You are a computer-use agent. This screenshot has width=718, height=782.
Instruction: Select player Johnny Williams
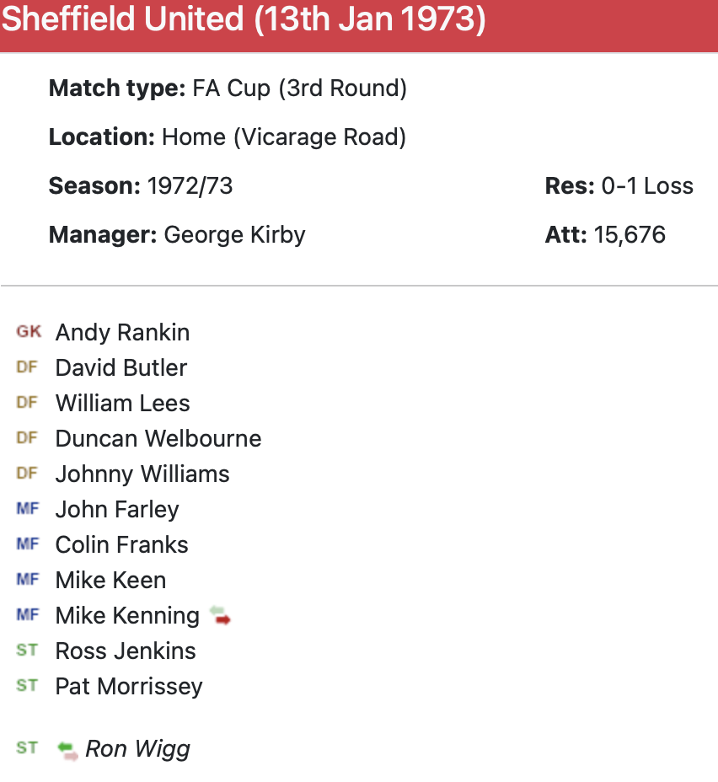tap(142, 474)
